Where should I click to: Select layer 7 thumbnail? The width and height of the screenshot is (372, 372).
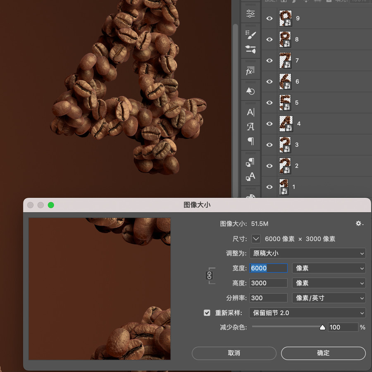(x=285, y=60)
